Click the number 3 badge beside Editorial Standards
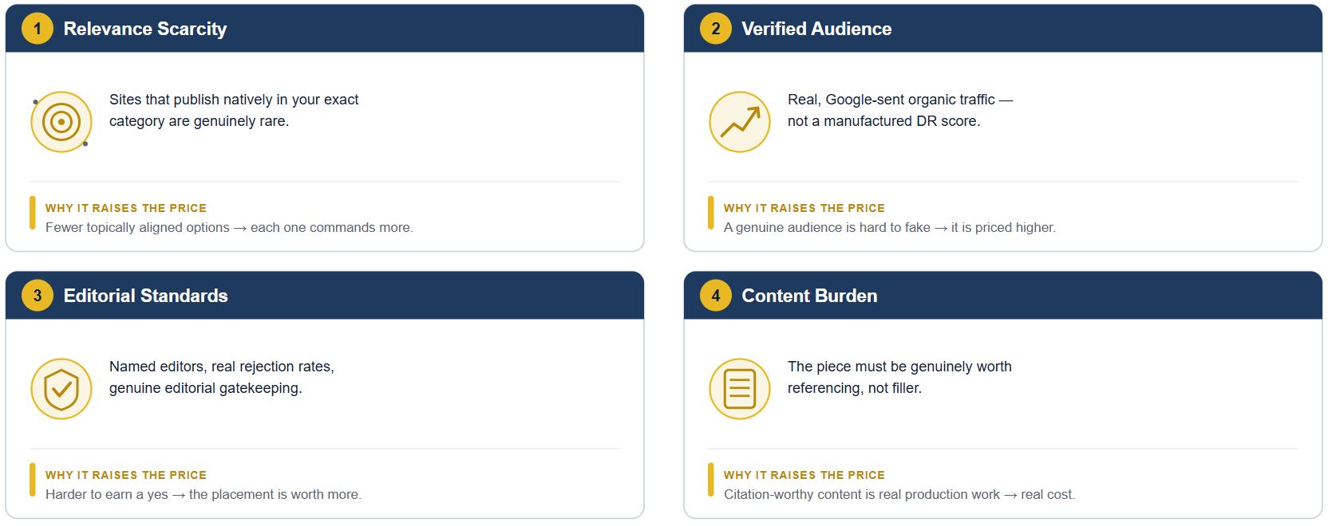Image resolution: width=1328 pixels, height=526 pixels. coord(37,296)
